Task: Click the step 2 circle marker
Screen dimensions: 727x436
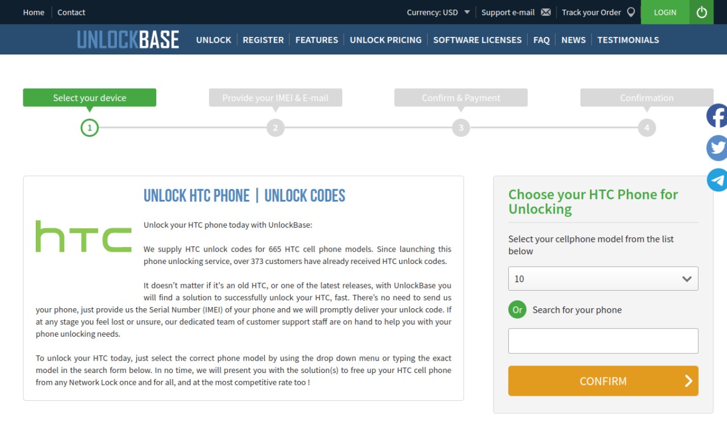Action: click(275, 128)
